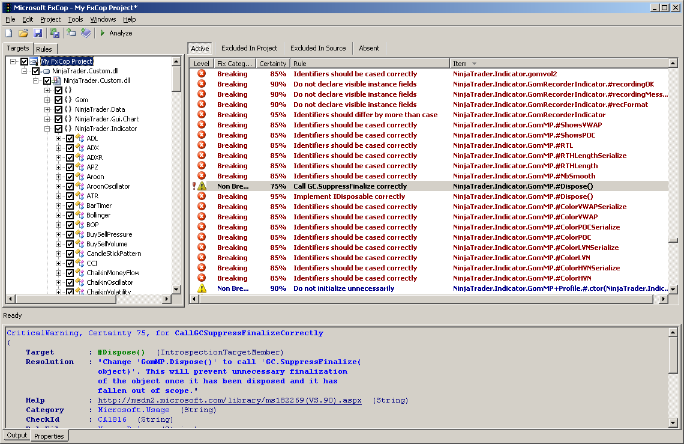
Task: Click the project icon beside My FxCop Project
Action: (34, 61)
